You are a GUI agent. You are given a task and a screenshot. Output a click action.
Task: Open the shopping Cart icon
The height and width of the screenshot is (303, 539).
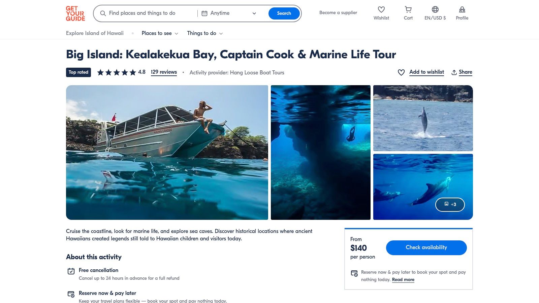coord(408,10)
